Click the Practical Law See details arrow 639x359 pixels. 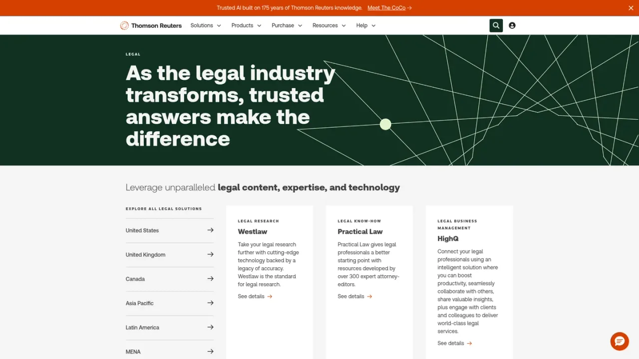point(369,296)
